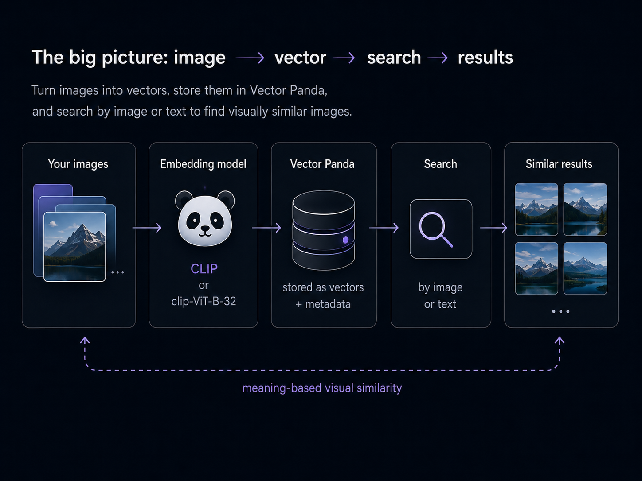Click the word "vector" in the heading
This screenshot has height=481, width=642.
click(300, 58)
